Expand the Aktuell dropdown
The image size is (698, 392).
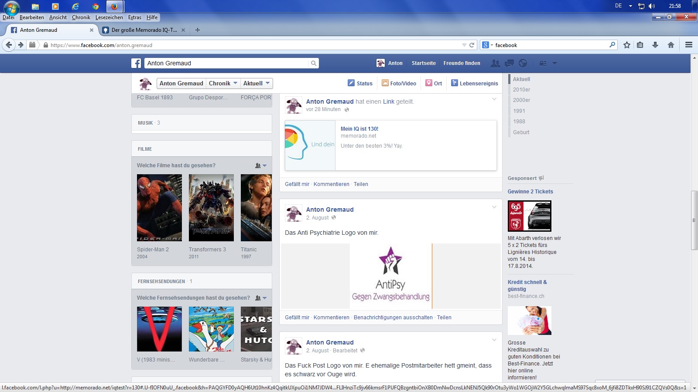coord(257,83)
